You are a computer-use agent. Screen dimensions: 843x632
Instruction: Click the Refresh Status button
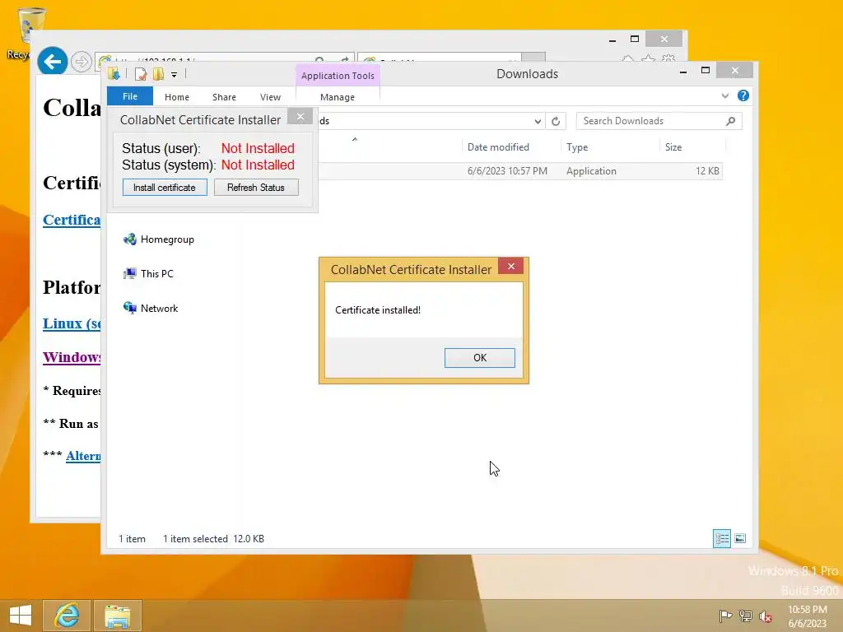(256, 188)
